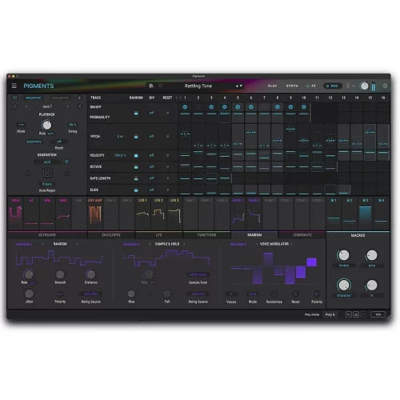Screen dimensions: 400x400
Task: Open the settings gear icon
Action: pos(385,86)
